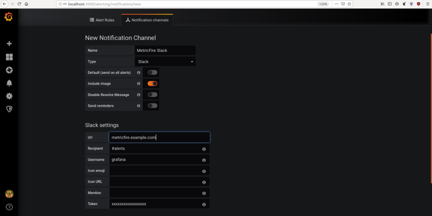Click info icon in Recipient field
This screenshot has width=432, height=216.
[204, 149]
